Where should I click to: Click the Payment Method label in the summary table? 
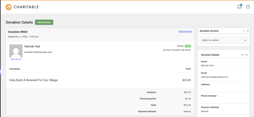click(147, 111)
